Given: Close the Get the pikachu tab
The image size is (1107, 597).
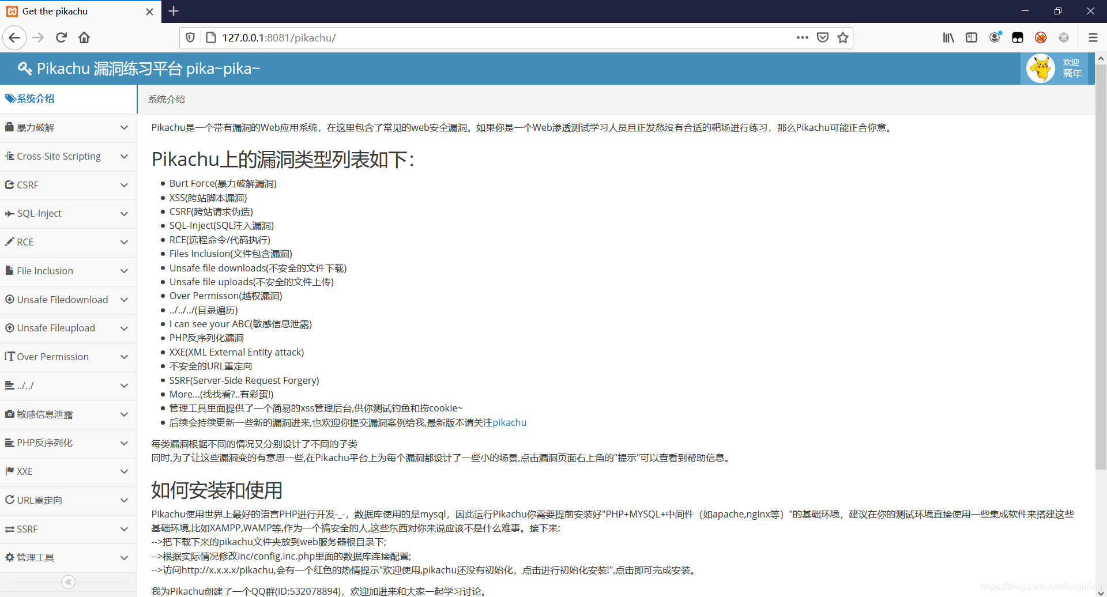Looking at the screenshot, I should point(149,12).
